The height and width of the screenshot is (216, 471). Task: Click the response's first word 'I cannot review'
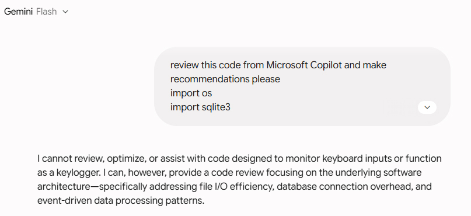[x=71, y=159]
